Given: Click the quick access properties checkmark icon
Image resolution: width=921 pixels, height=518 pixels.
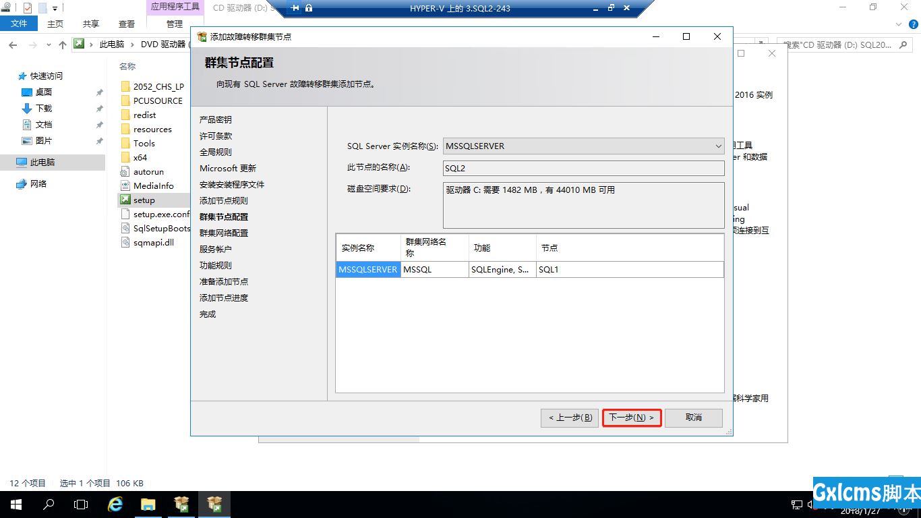Looking at the screenshot, I should pos(28,8).
